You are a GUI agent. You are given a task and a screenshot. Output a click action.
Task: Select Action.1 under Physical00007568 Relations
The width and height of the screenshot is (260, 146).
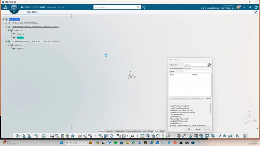pos(20,49)
